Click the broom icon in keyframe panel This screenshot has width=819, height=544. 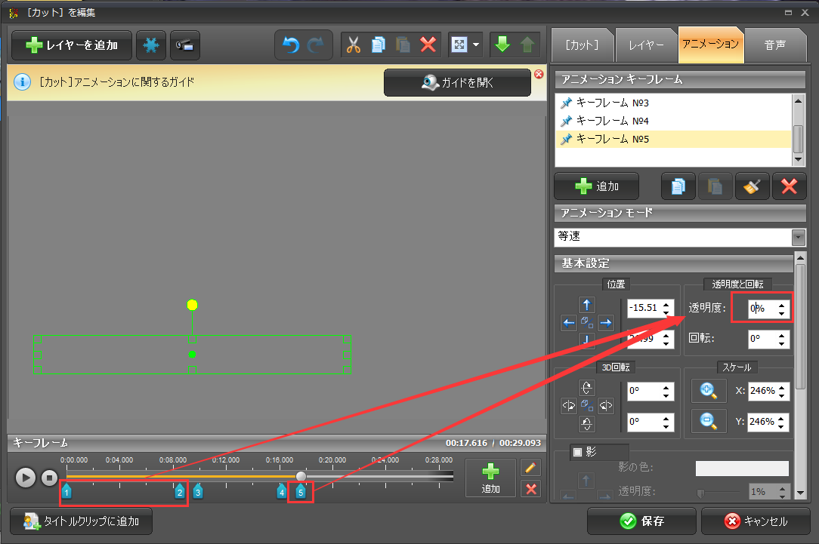pyautogui.click(x=752, y=186)
